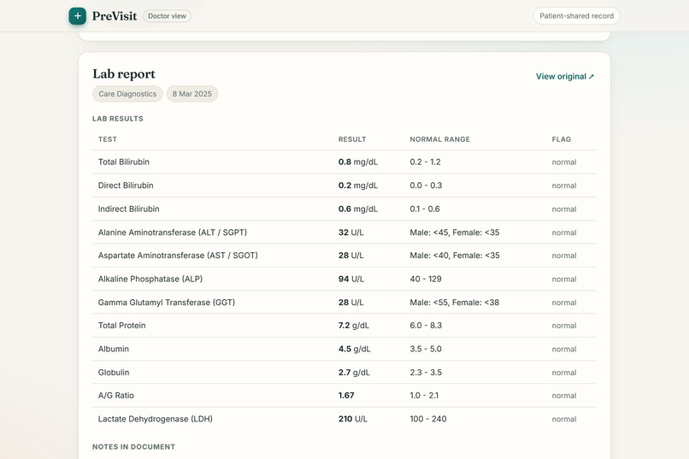Click the Lab report heading

(x=124, y=74)
